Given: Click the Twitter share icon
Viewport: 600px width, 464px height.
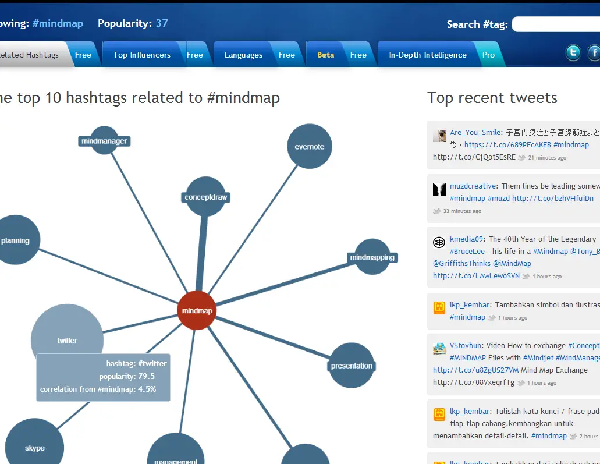Looking at the screenshot, I should click(573, 52).
